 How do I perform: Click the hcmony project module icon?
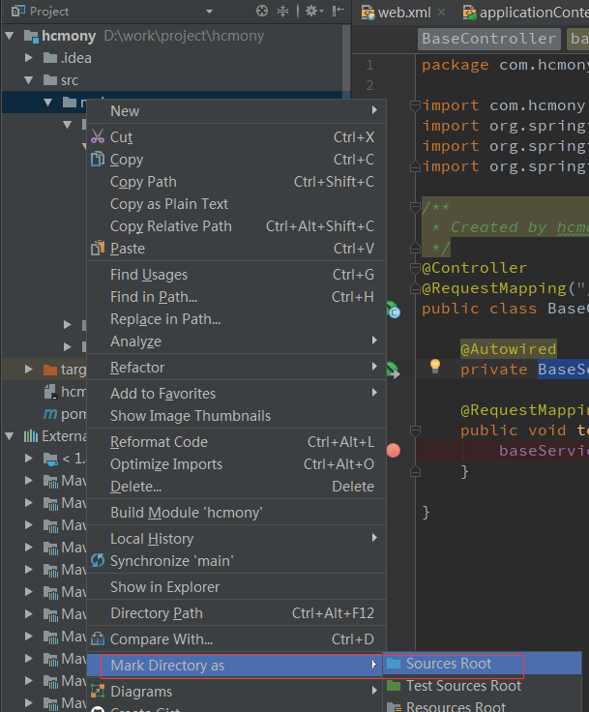(x=31, y=36)
